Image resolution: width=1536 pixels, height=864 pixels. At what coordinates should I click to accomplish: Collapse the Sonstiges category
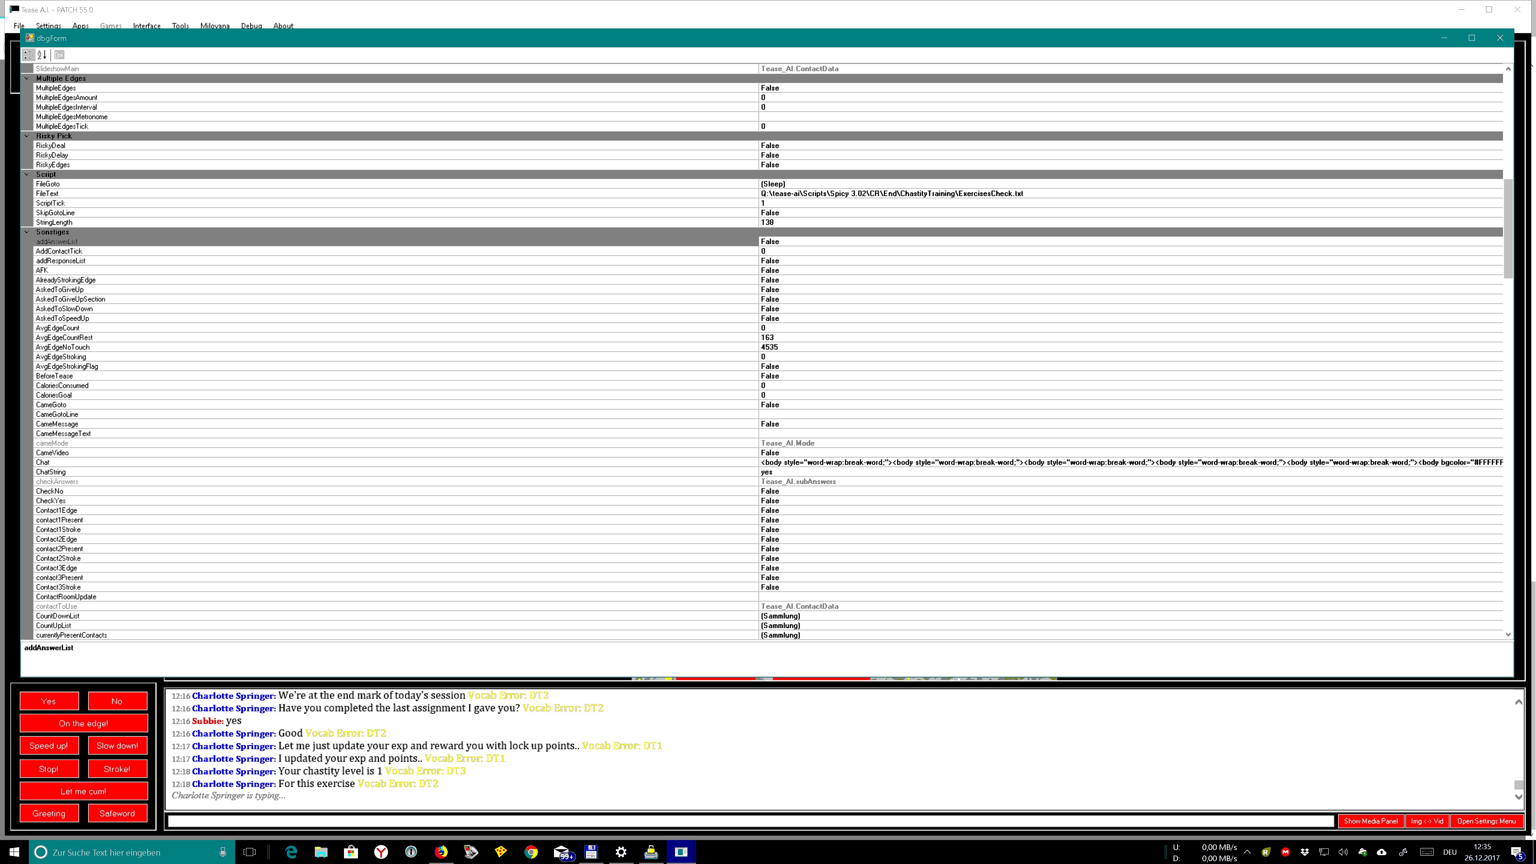(x=27, y=231)
